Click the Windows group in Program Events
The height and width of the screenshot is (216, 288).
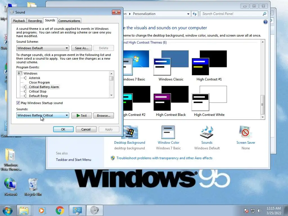click(30, 73)
